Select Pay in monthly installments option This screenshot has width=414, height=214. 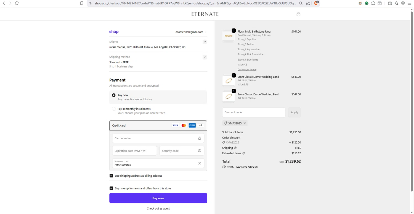(114, 109)
